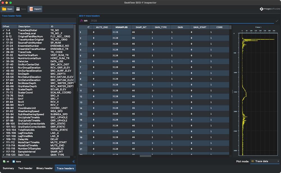Select trace row 1 header
This screenshot has height=173, width=281.
83,32
